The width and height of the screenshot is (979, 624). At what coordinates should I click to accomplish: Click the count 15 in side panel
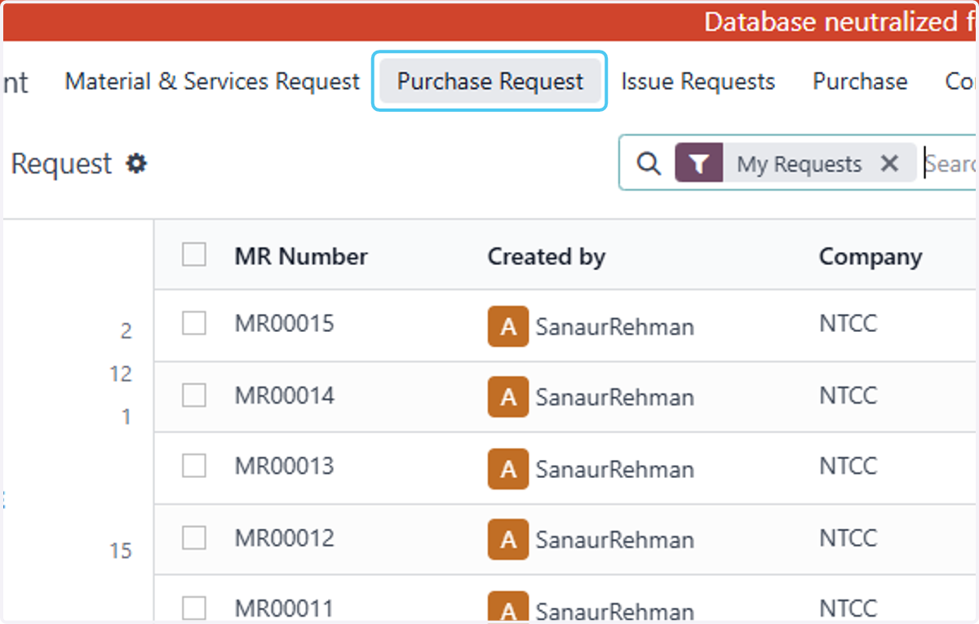click(x=121, y=551)
